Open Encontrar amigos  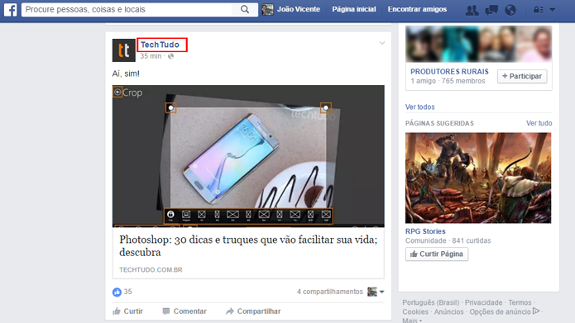point(417,10)
